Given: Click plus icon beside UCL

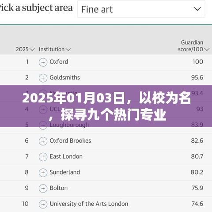Looking at the screenshot, I should (x=43, y=110).
